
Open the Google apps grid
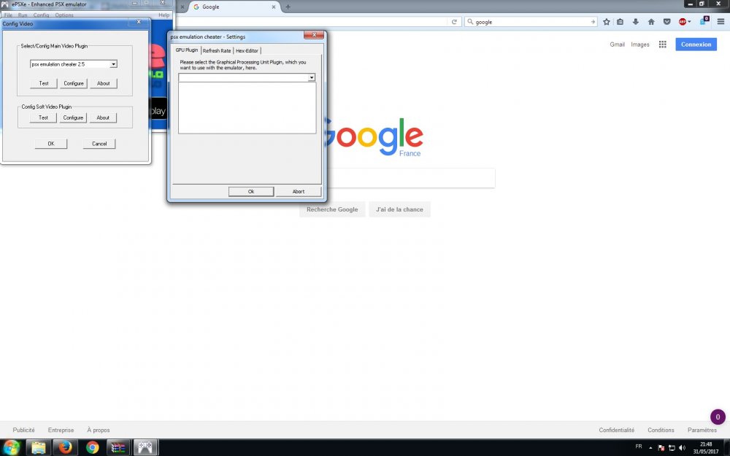click(x=663, y=45)
